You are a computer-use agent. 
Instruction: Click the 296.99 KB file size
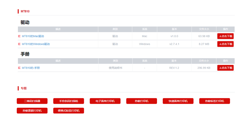[x=204, y=68]
